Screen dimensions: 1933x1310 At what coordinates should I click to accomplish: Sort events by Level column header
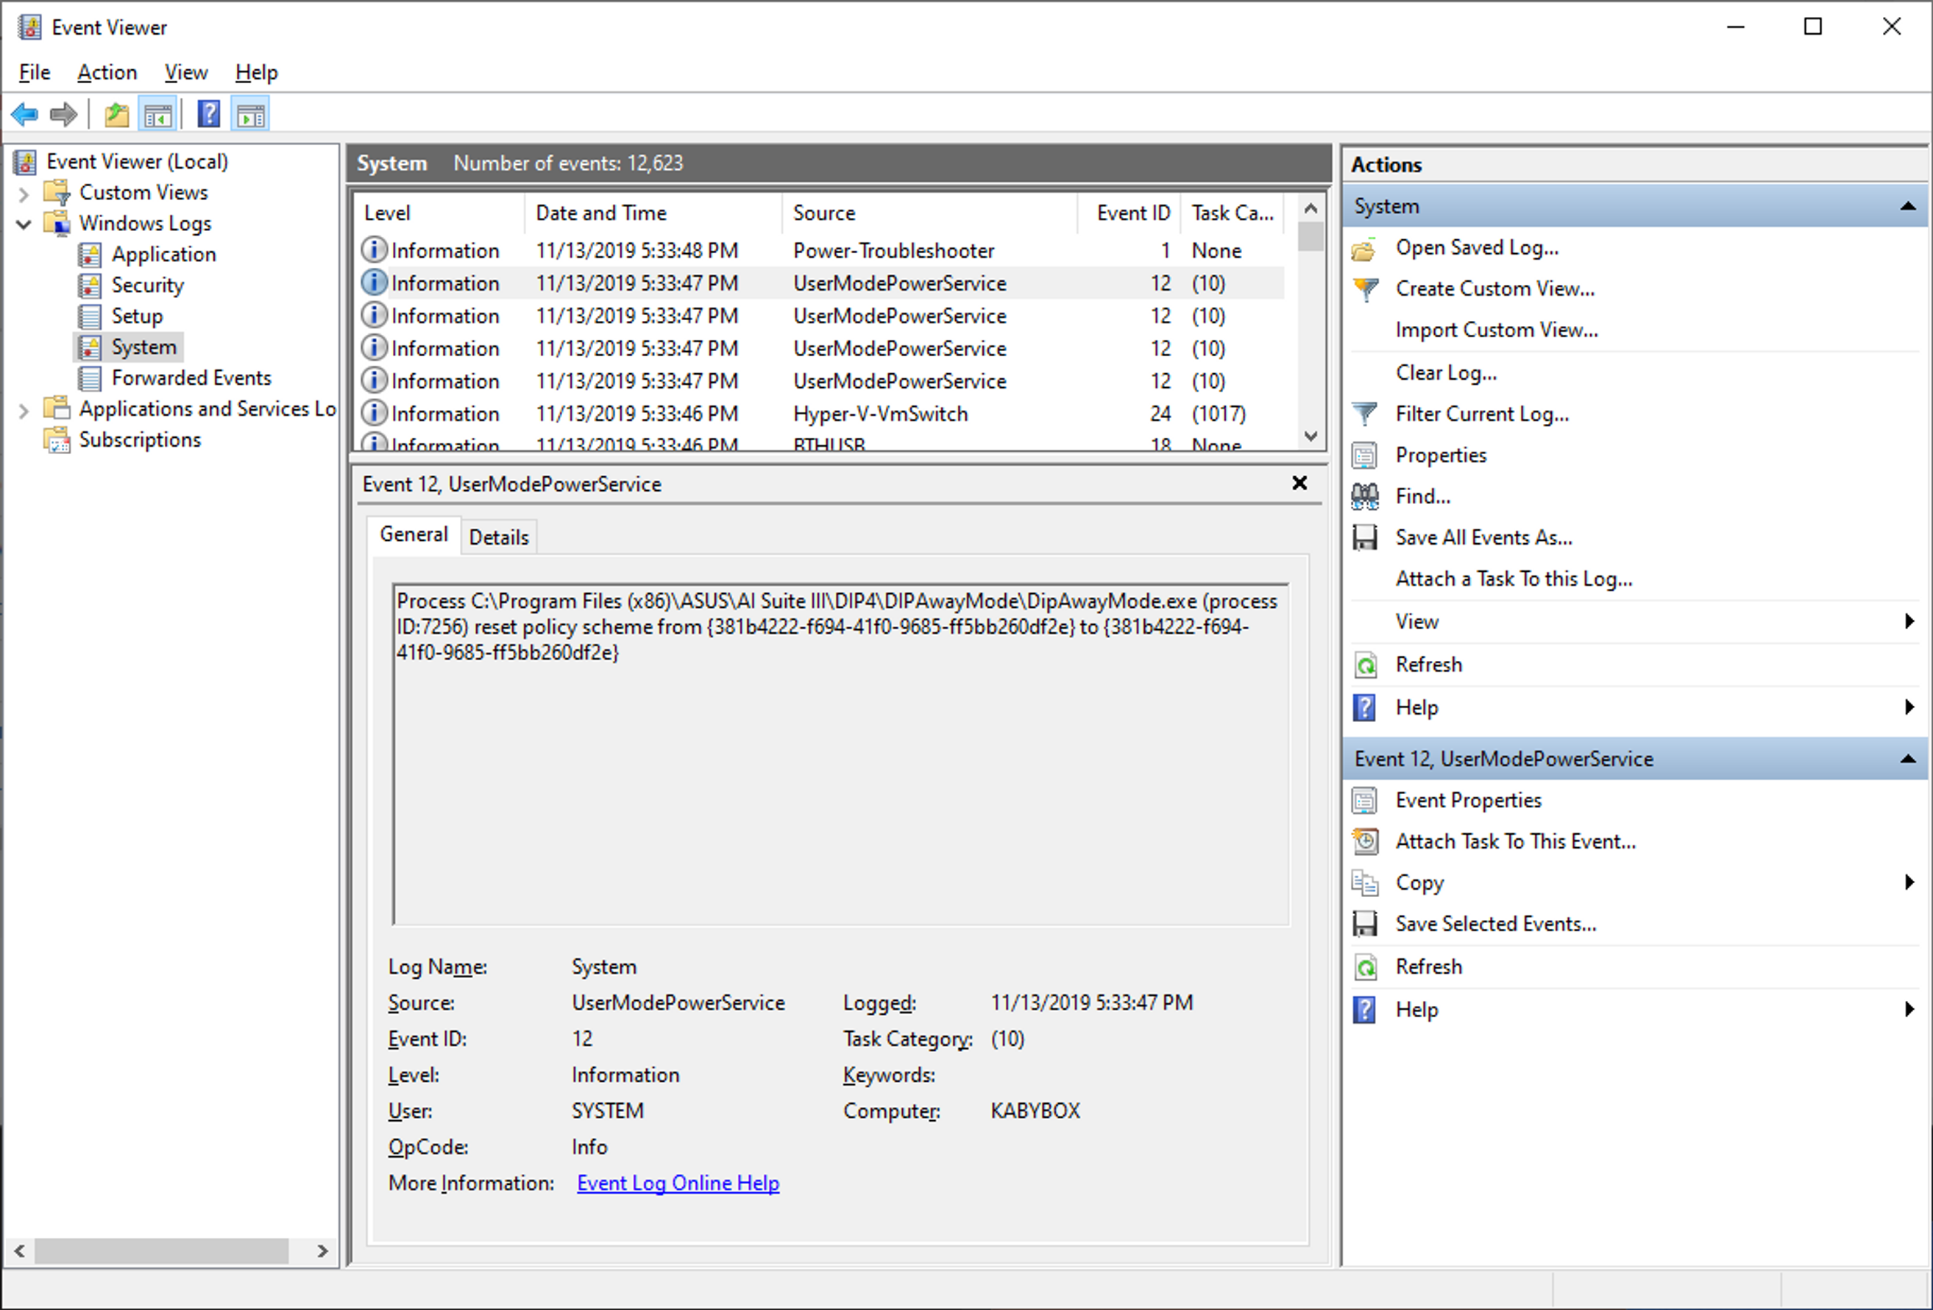440,213
